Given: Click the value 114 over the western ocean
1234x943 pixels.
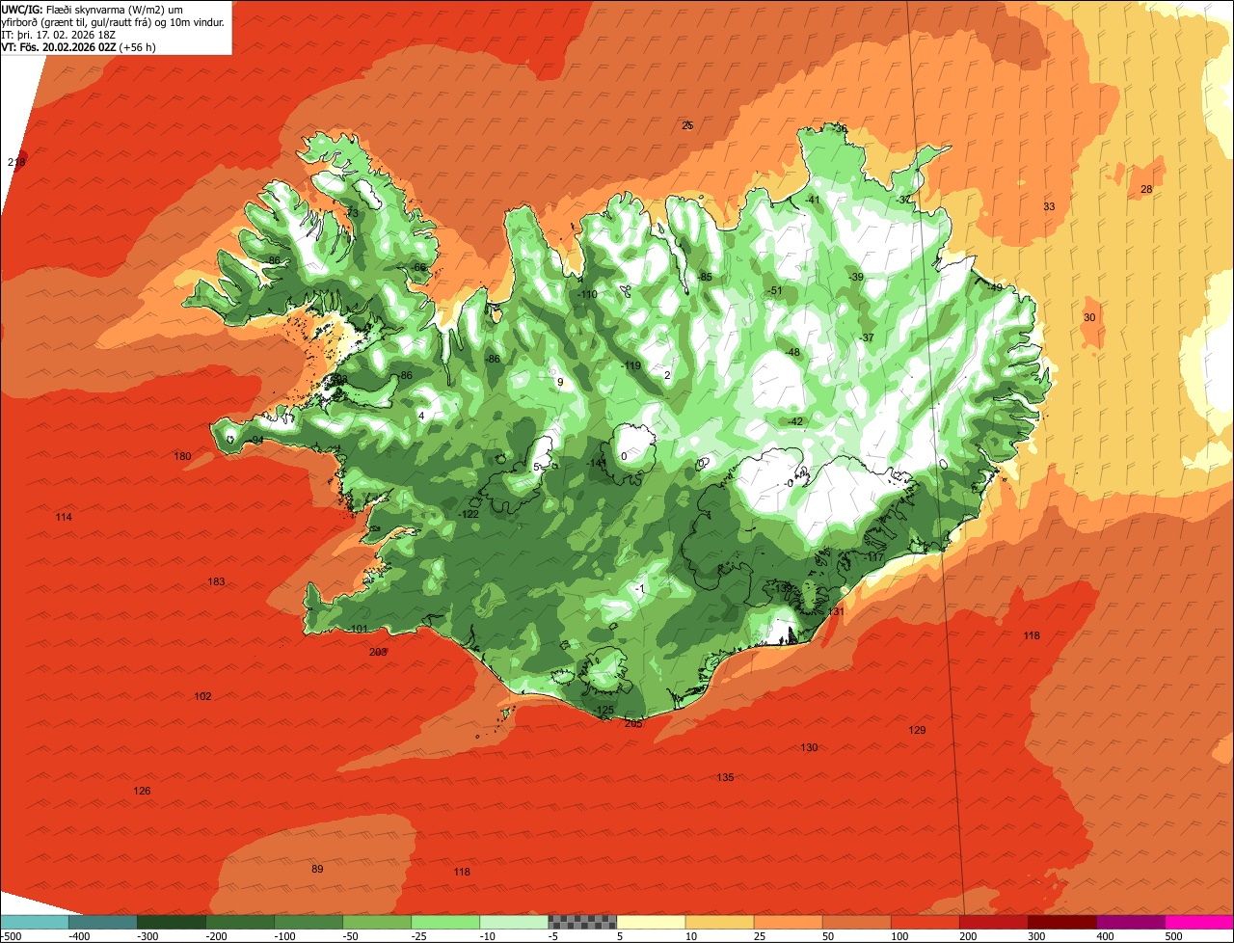Looking at the screenshot, I should 64,517.
